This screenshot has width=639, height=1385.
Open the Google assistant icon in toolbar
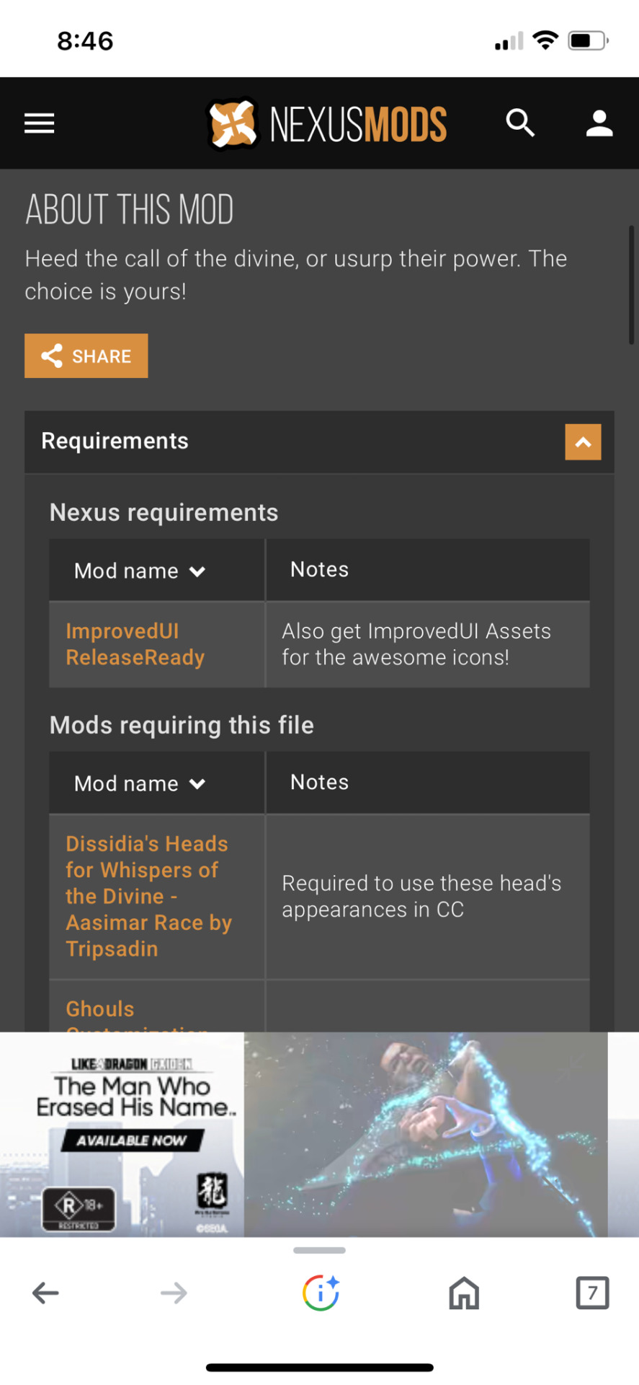click(321, 1292)
